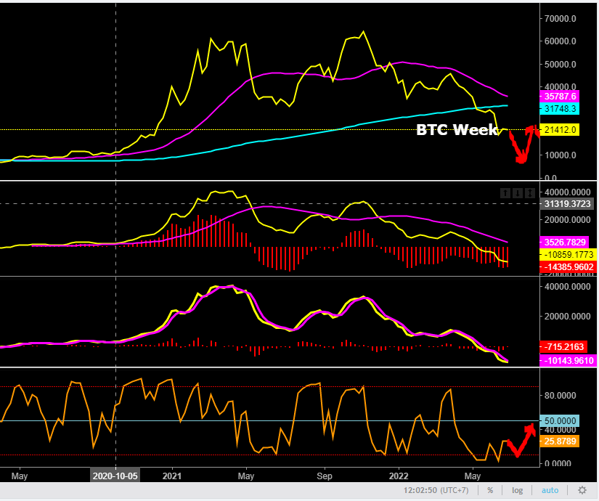Viewport: 599px width, 501px height.
Task: Click the 60000.0 price axis tick
Action: [x=560, y=41]
